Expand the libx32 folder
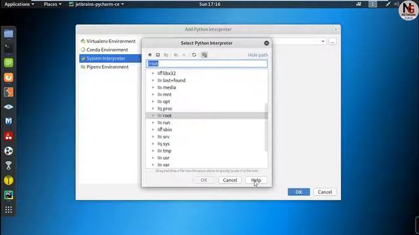 153,73
